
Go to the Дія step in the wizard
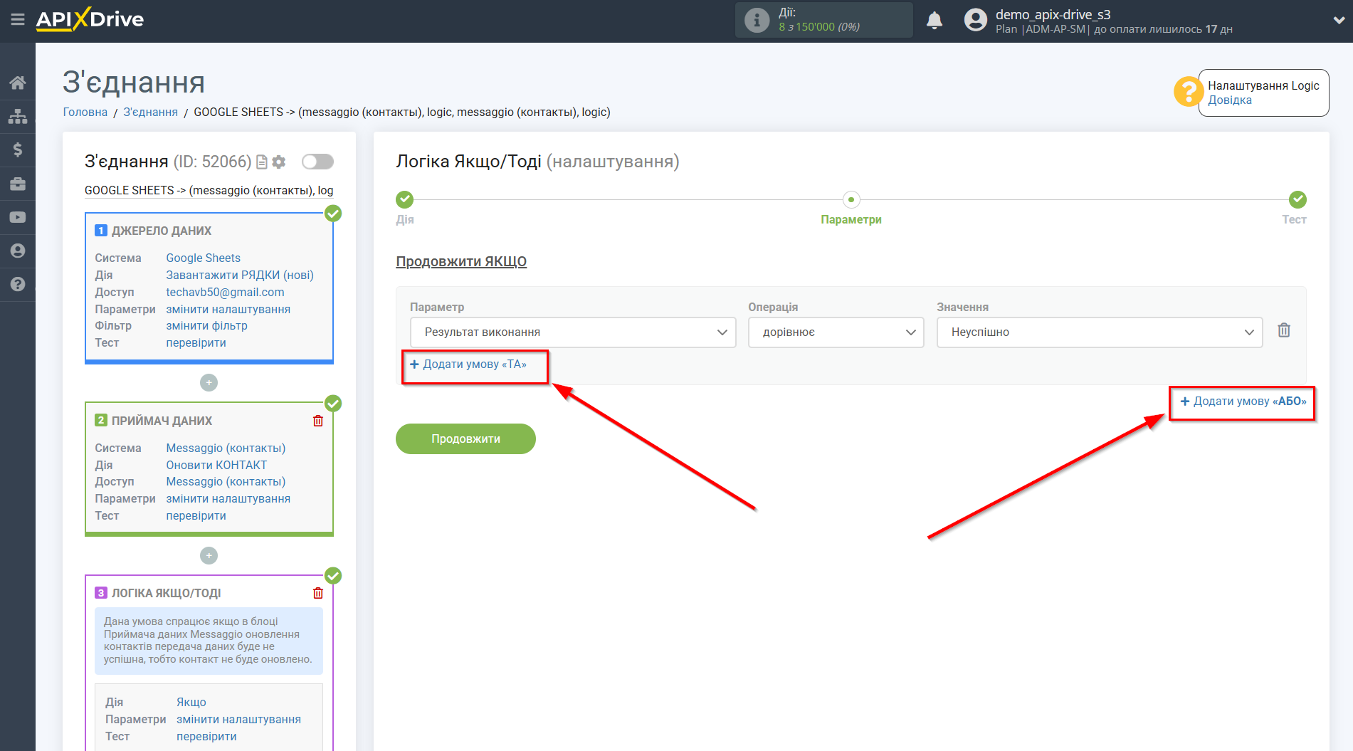coord(404,200)
